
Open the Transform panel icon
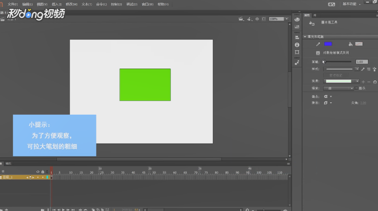pyautogui.click(x=297, y=52)
